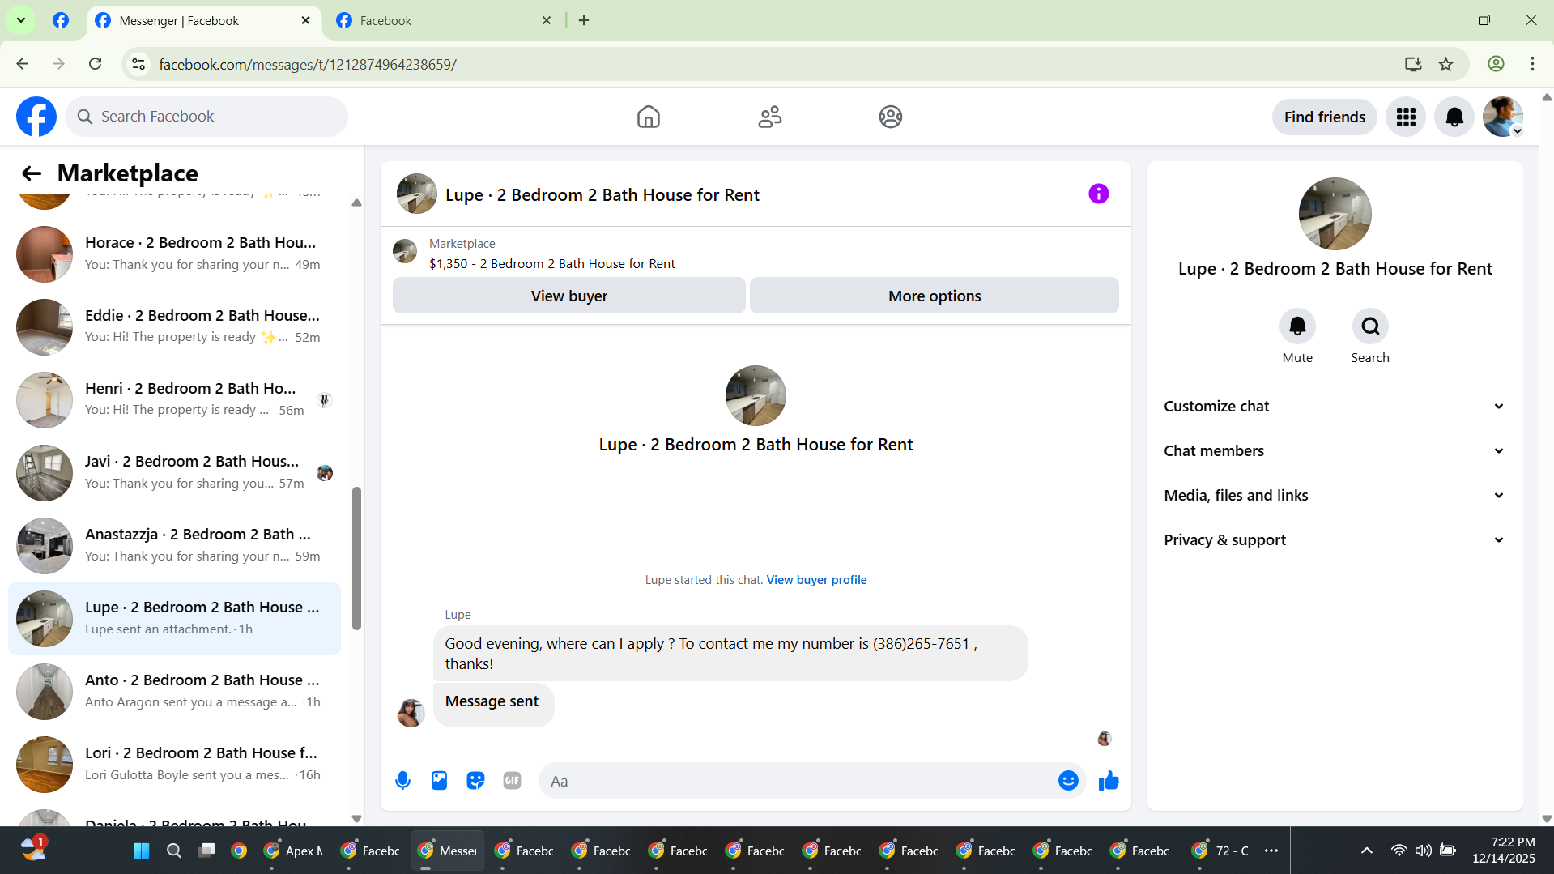1554x874 pixels.
Task: Close the second Facebook tab
Action: tap(547, 21)
